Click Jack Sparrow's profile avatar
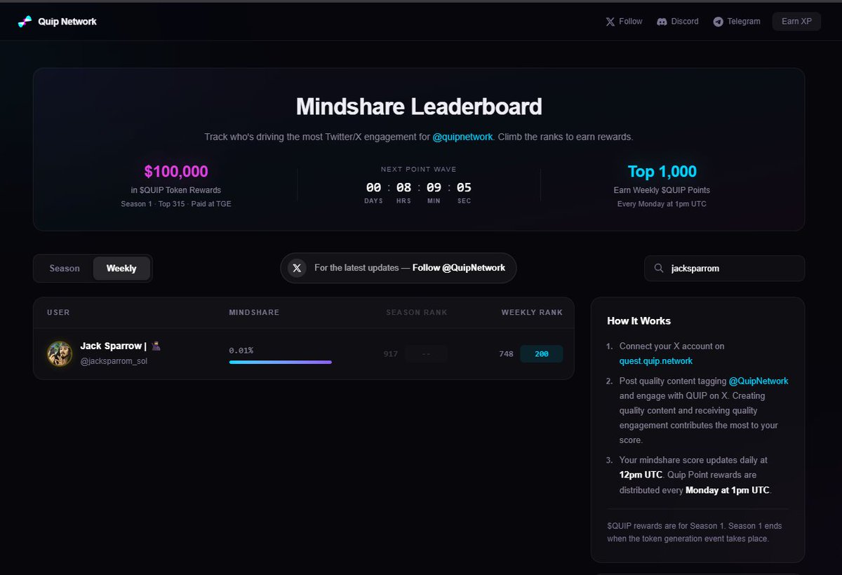842x575 pixels. click(60, 353)
